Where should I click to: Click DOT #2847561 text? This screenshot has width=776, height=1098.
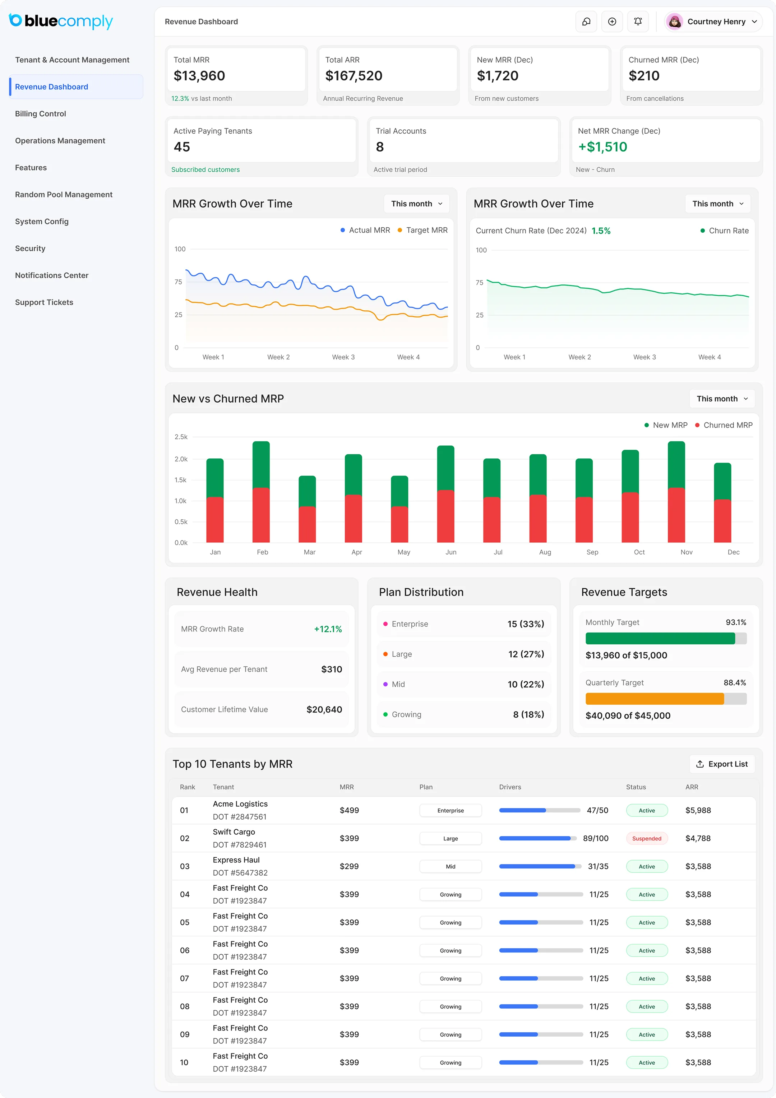click(x=240, y=817)
